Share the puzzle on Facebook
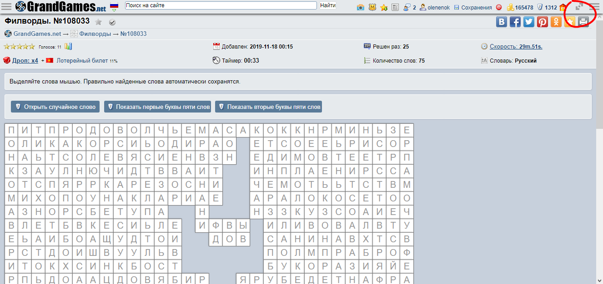The height and width of the screenshot is (284, 603). pos(515,22)
